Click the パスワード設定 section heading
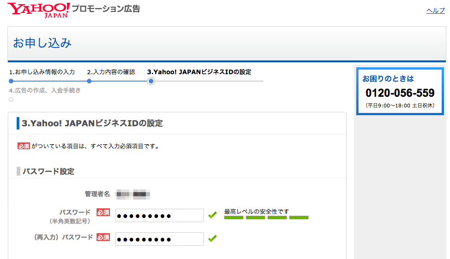Viewport: 450px width, 259px height. pos(49,171)
